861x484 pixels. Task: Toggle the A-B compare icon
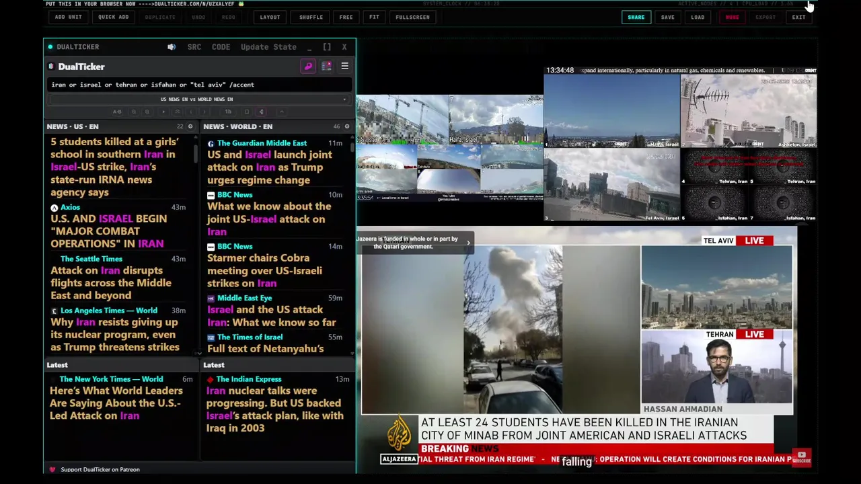click(x=117, y=112)
